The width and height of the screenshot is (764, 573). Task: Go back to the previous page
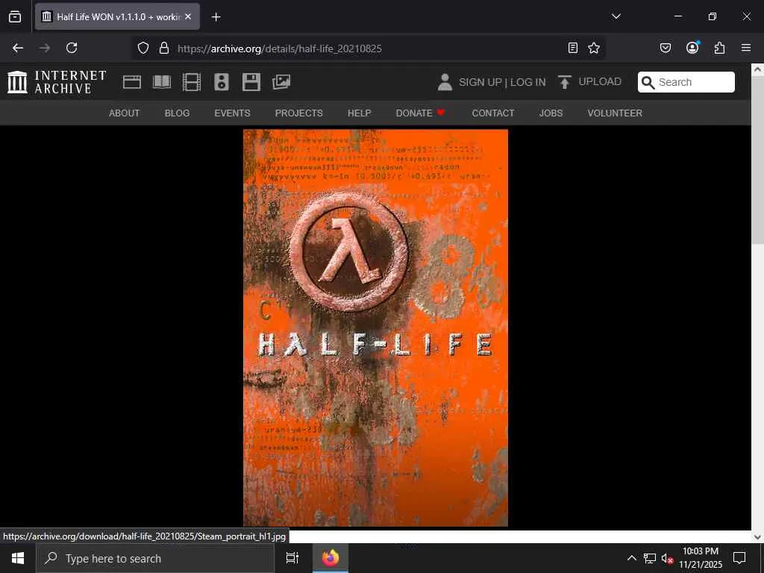[18, 48]
